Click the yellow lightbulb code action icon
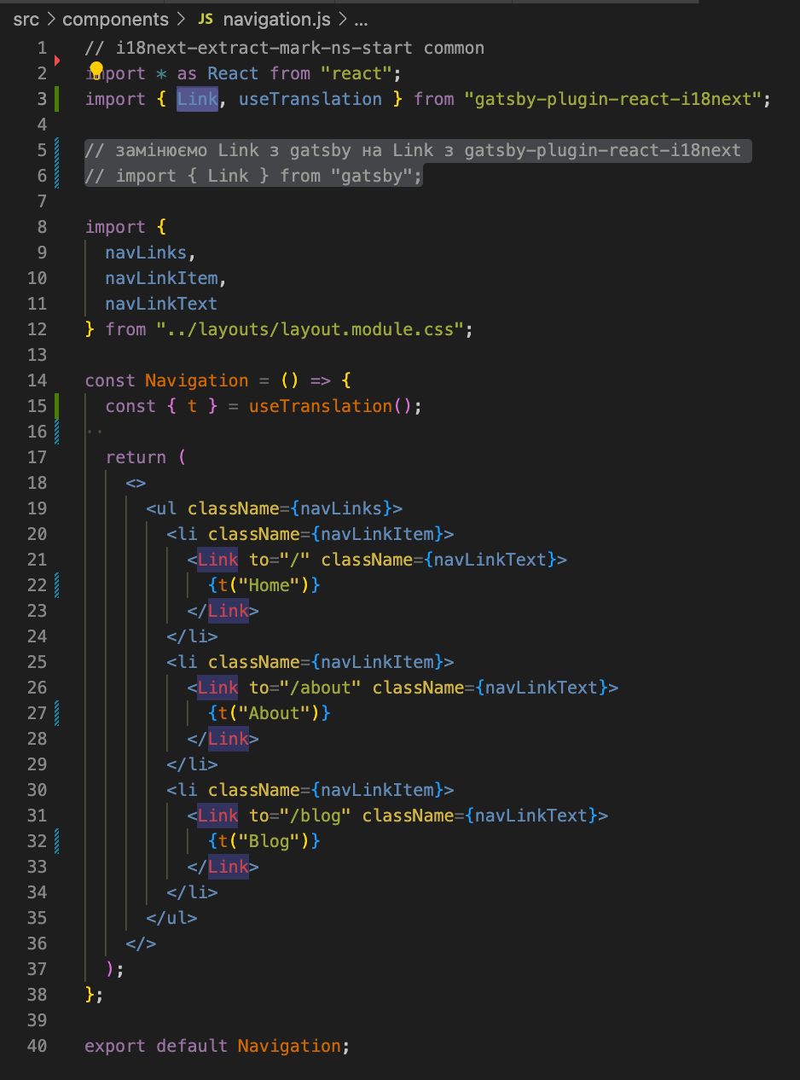800x1080 pixels. pos(96,70)
